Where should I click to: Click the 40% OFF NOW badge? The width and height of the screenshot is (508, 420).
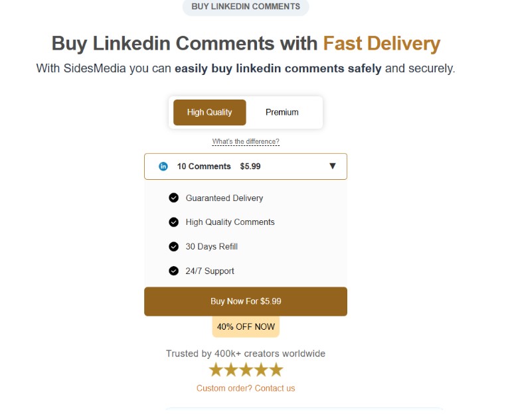[246, 327]
